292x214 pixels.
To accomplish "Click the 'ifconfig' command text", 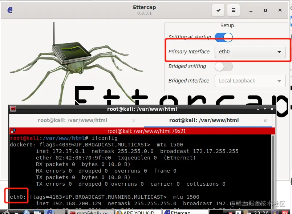I will [x=105, y=138].
